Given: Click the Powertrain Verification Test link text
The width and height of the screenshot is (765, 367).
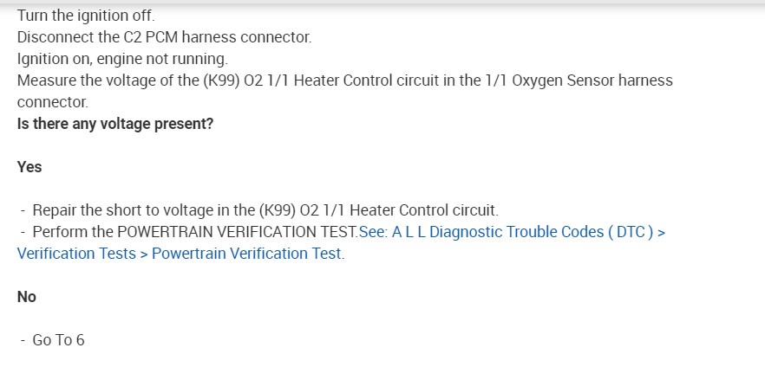Looking at the screenshot, I should click(x=247, y=254).
